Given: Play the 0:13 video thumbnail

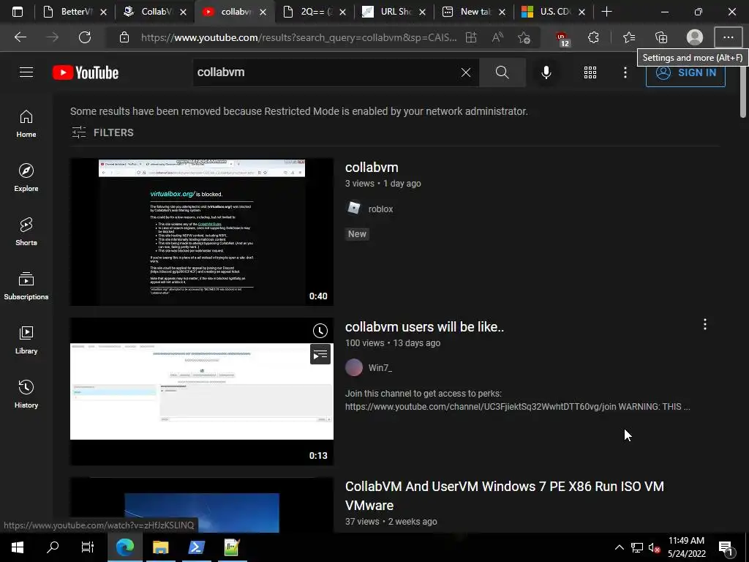Looking at the screenshot, I should click(x=202, y=391).
